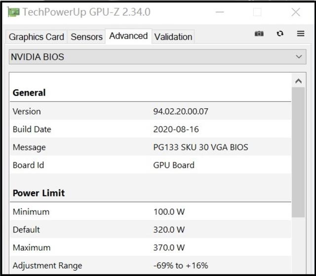Click the Build Date label
The image size is (316, 276).
coord(32,129)
